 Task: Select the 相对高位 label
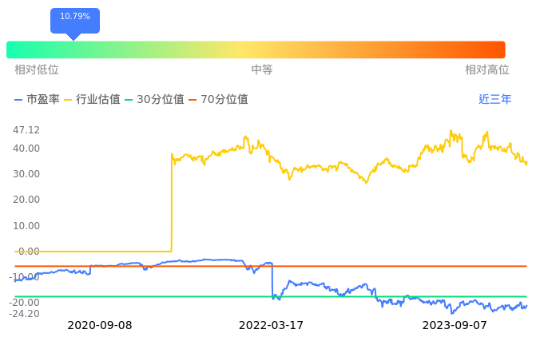[487, 70]
